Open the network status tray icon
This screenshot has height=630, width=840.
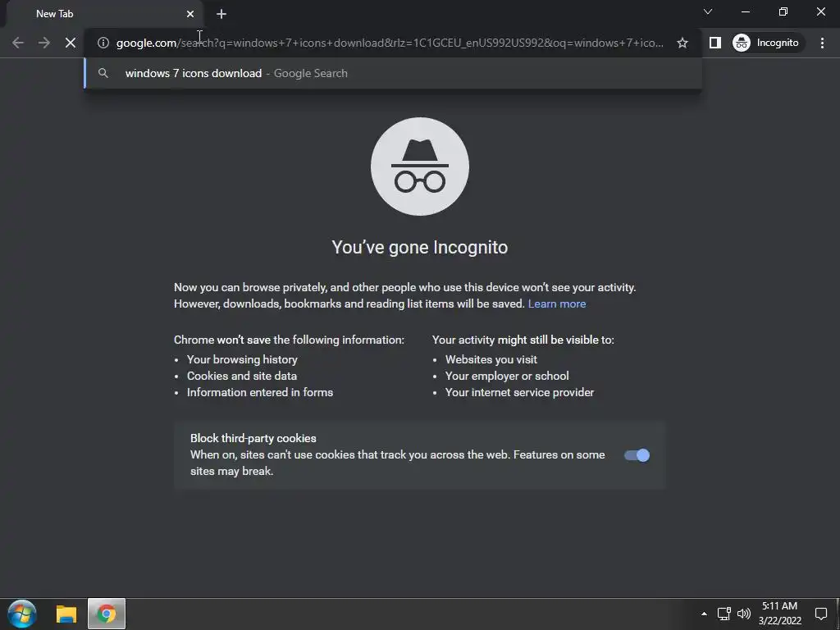click(724, 614)
